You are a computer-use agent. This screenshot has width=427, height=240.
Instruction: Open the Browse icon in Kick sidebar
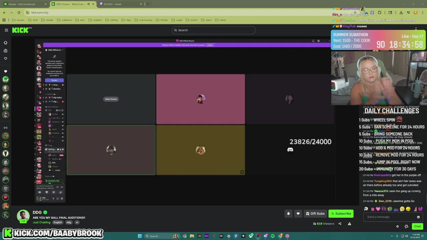pyautogui.click(x=5, y=51)
